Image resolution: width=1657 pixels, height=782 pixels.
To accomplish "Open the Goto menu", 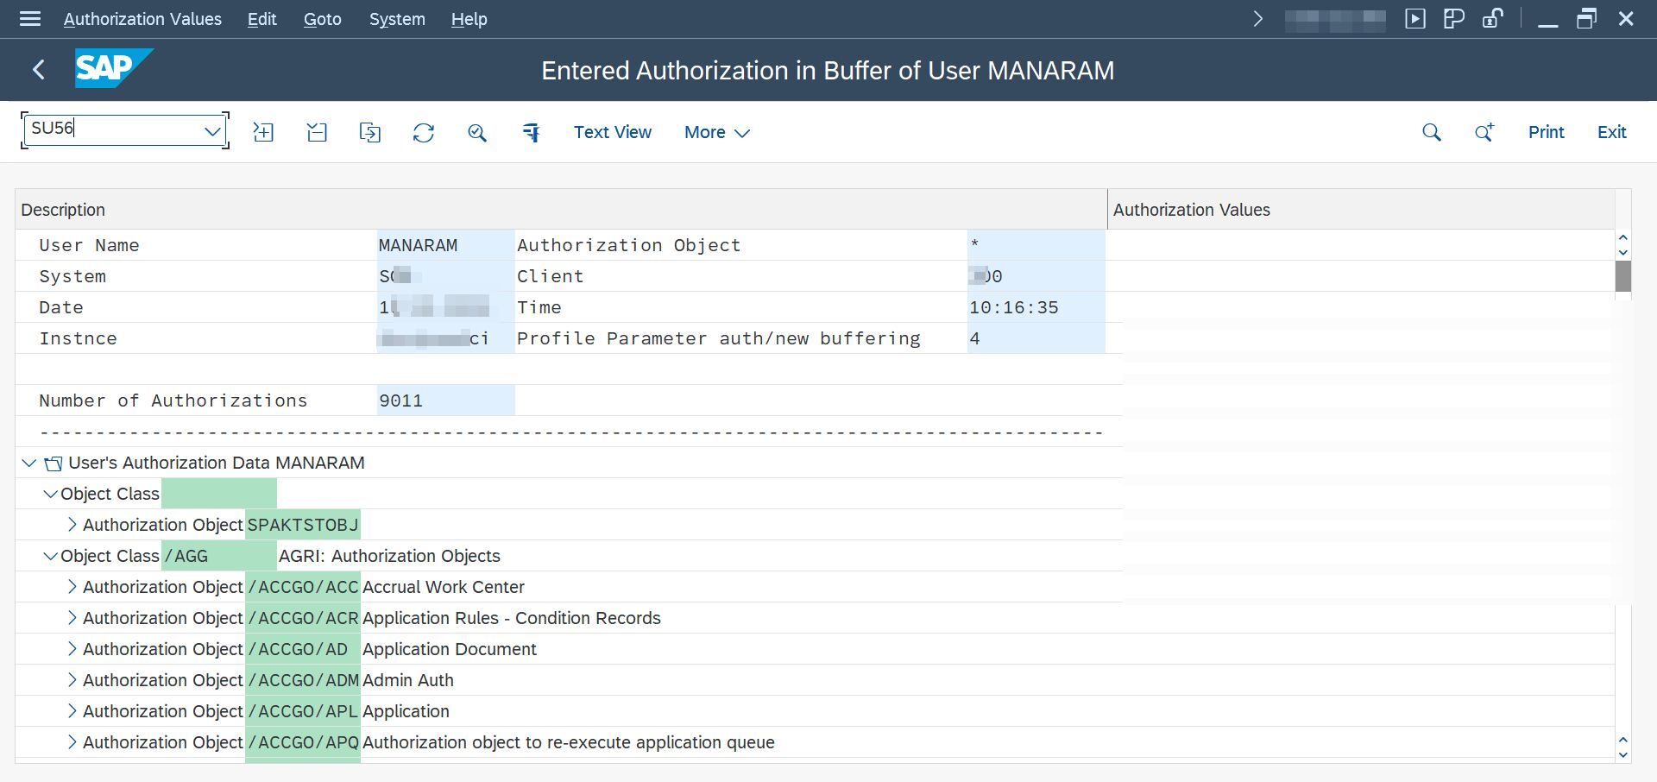I will 322,19.
